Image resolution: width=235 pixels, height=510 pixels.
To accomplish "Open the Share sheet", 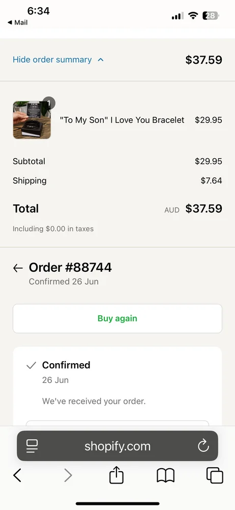I will (116, 475).
